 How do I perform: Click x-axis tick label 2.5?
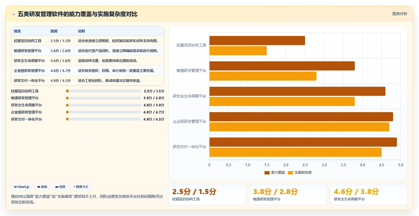[305, 165]
